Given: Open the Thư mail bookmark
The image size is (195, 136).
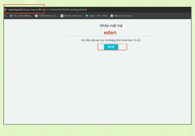Looking at the screenshot, I should (x=21, y=16).
